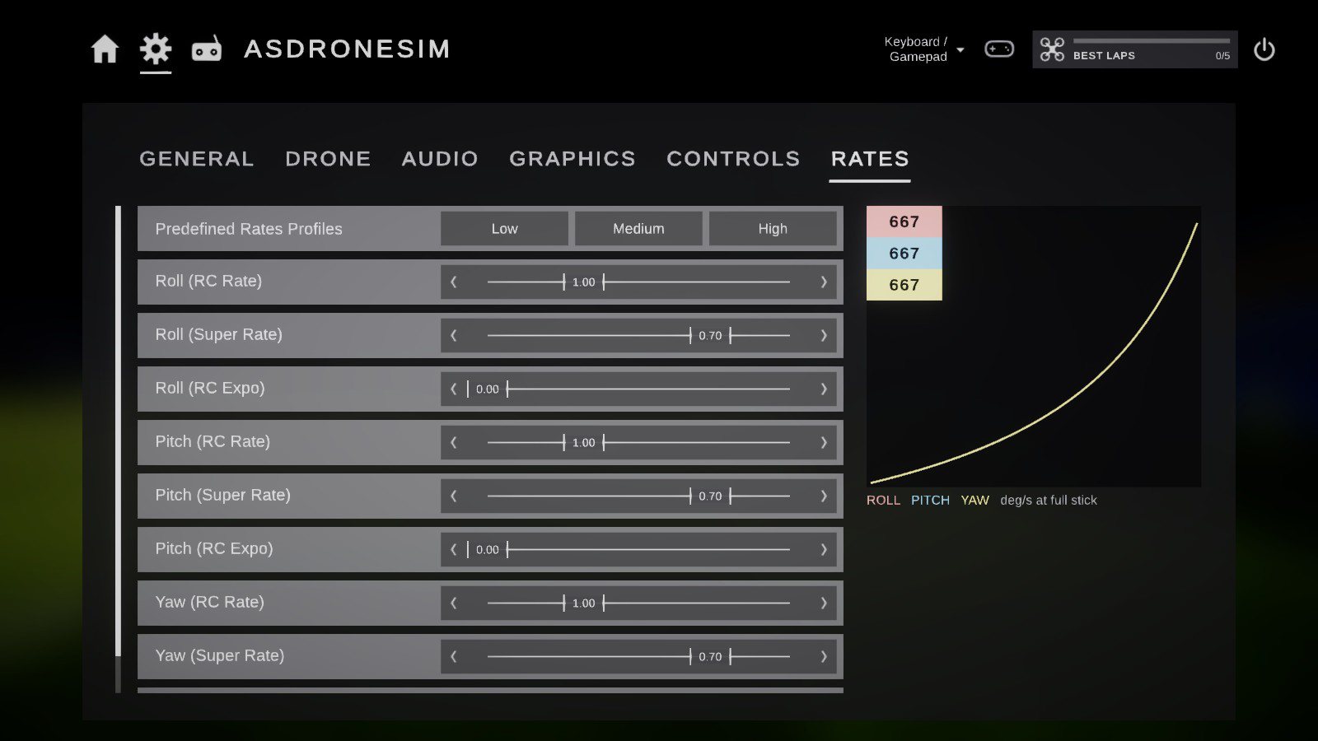Go to the Home screen icon
The height and width of the screenshot is (741, 1318).
(105, 49)
